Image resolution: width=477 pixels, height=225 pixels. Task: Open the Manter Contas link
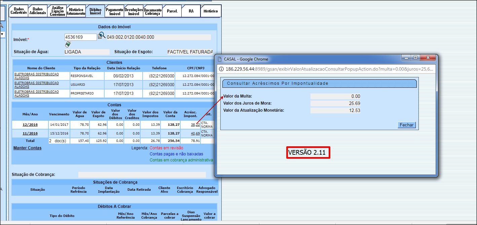point(28,148)
